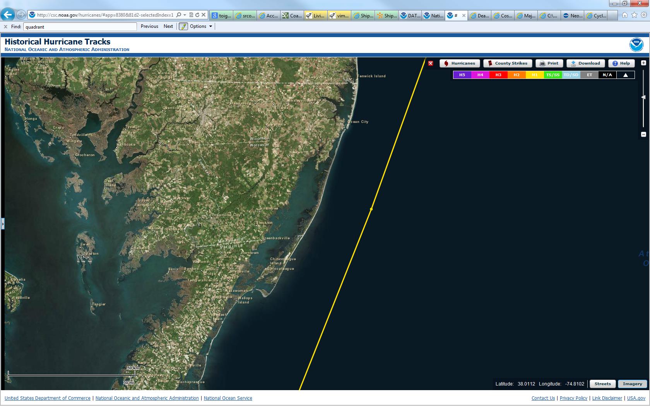
Task: Click the red X clear-track icon
Action: pyautogui.click(x=431, y=63)
